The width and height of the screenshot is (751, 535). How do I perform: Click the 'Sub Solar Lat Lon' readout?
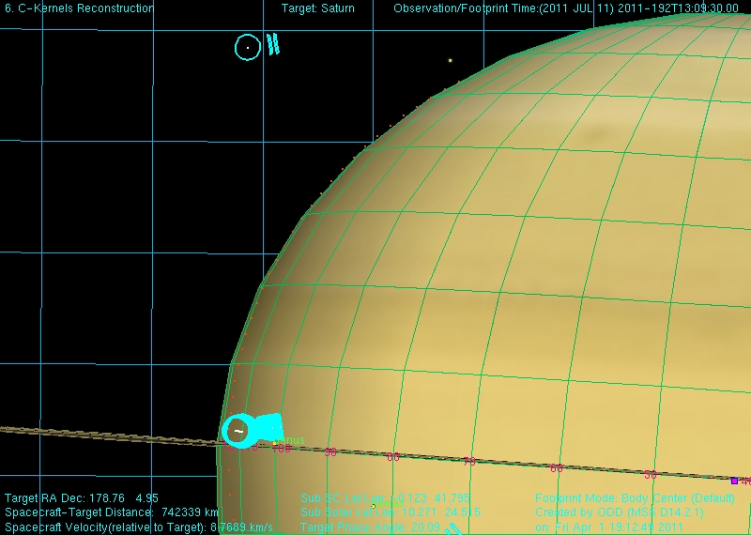391,512
